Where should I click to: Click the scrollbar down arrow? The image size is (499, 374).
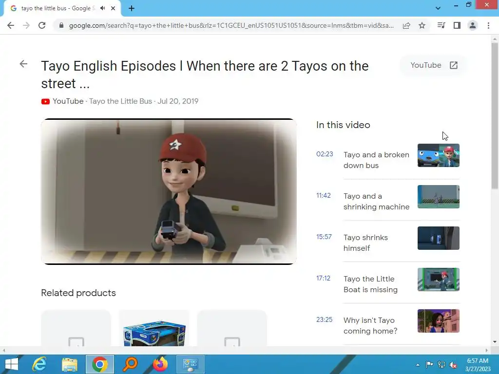(495, 342)
